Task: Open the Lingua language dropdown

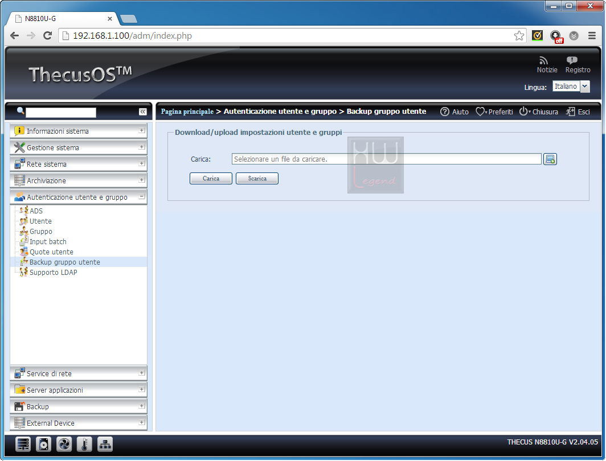Action: [571, 87]
